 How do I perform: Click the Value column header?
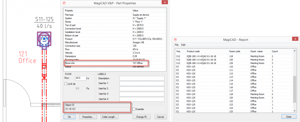pos(149,11)
